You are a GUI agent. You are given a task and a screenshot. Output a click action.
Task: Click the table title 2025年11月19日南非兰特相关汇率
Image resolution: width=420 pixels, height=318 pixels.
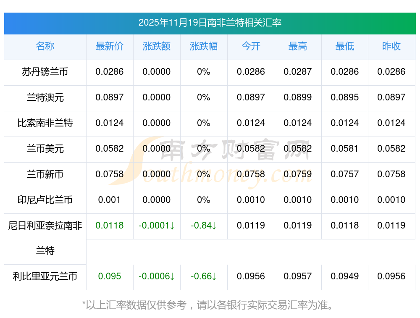[x=210, y=23]
